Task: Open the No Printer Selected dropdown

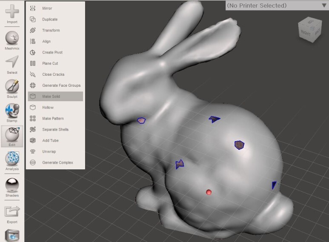Action: [x=277, y=6]
